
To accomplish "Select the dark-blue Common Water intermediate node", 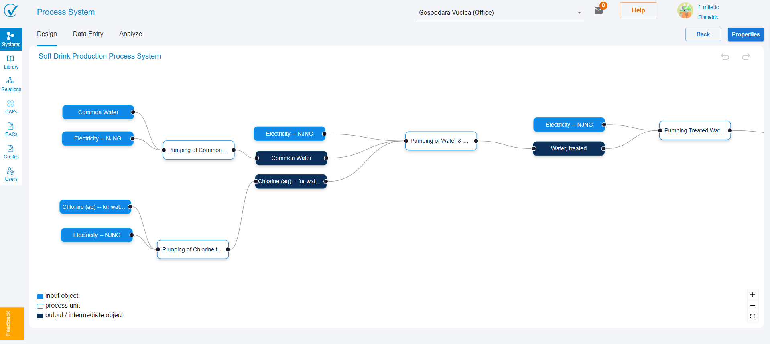I will click(x=291, y=158).
